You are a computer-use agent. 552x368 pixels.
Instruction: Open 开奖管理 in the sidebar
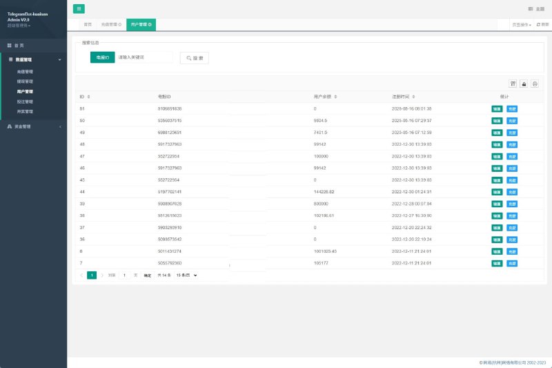[x=25, y=111]
